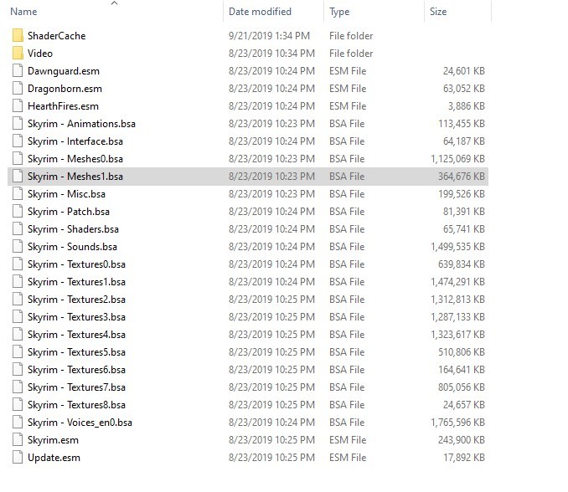Image resolution: width=568 pixels, height=492 pixels.
Task: Click the Skyrim - Meshes0.bsa file icon
Action: (18, 159)
